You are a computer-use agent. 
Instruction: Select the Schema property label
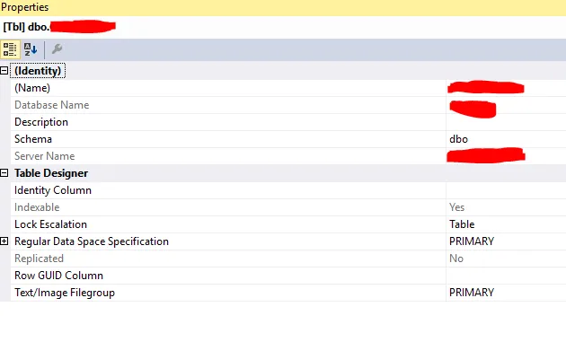point(33,139)
